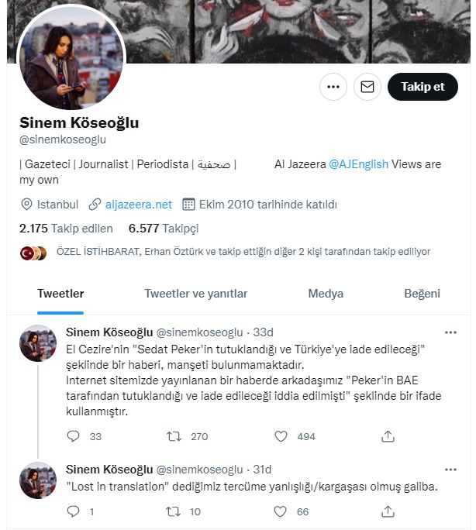Open the Medya tab
Screen dimensions: 476x530
click(326, 294)
